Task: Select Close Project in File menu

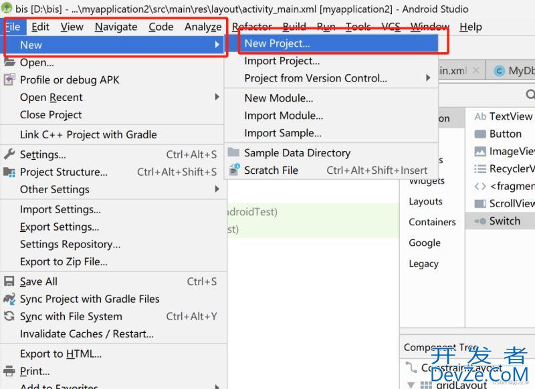Action: [112, 114]
